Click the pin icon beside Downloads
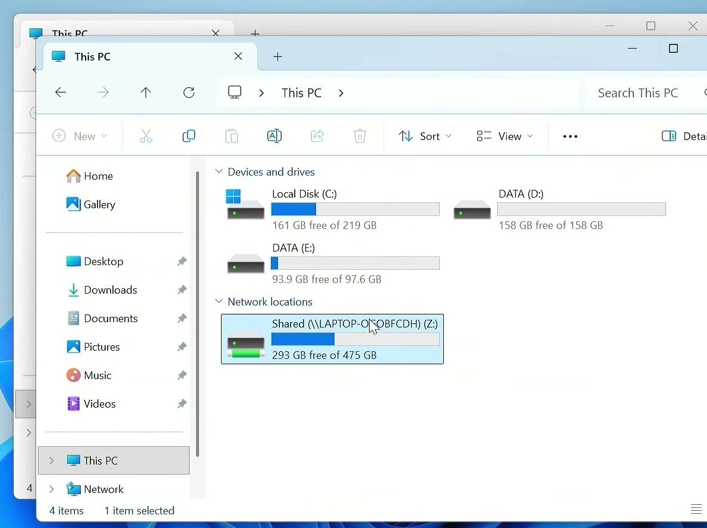This screenshot has height=528, width=707. (x=182, y=290)
